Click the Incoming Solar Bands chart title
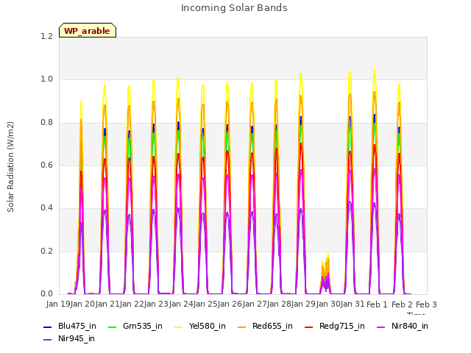The width and height of the screenshot is (471, 353). click(234, 8)
